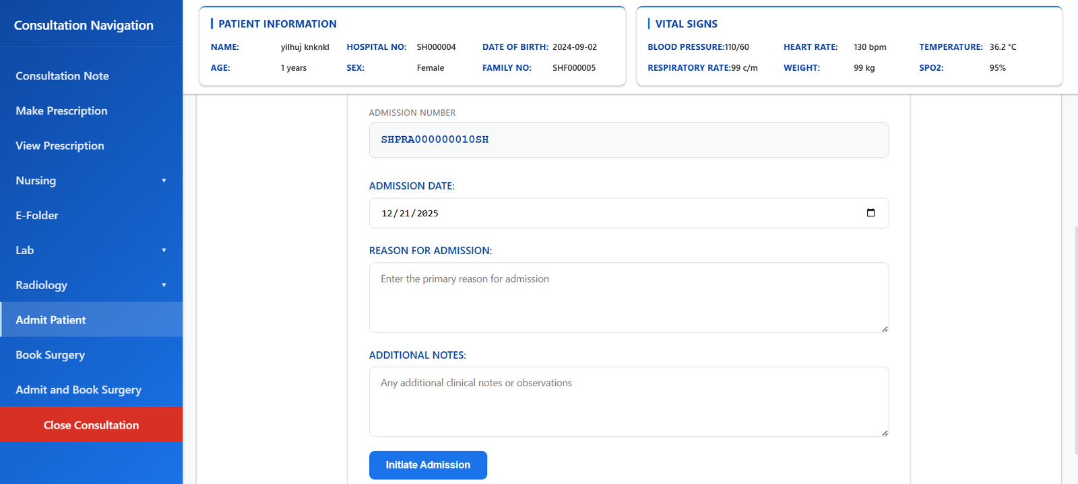
Task: Open the admission date calendar picker icon
Action: (x=870, y=213)
